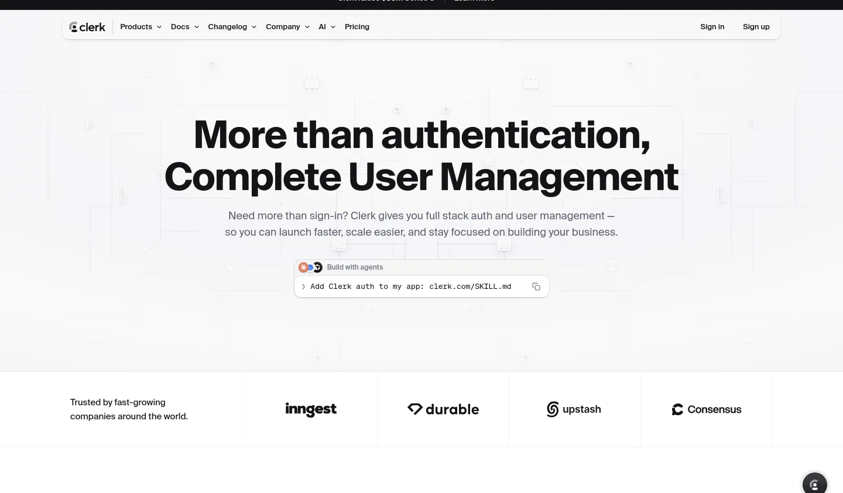The height and width of the screenshot is (493, 843).
Task: Click the Clerk logo in navbar
Action: (87, 27)
